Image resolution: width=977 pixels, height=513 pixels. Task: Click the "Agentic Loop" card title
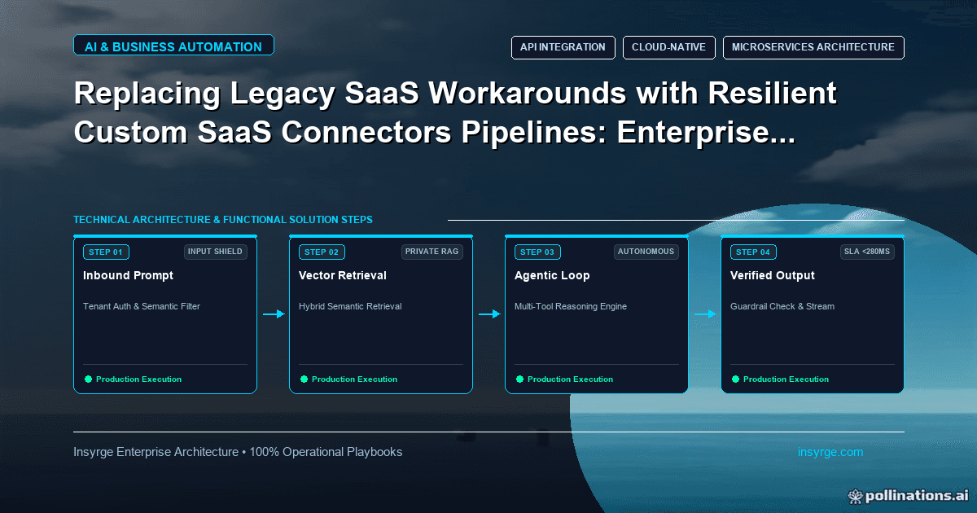tap(552, 276)
